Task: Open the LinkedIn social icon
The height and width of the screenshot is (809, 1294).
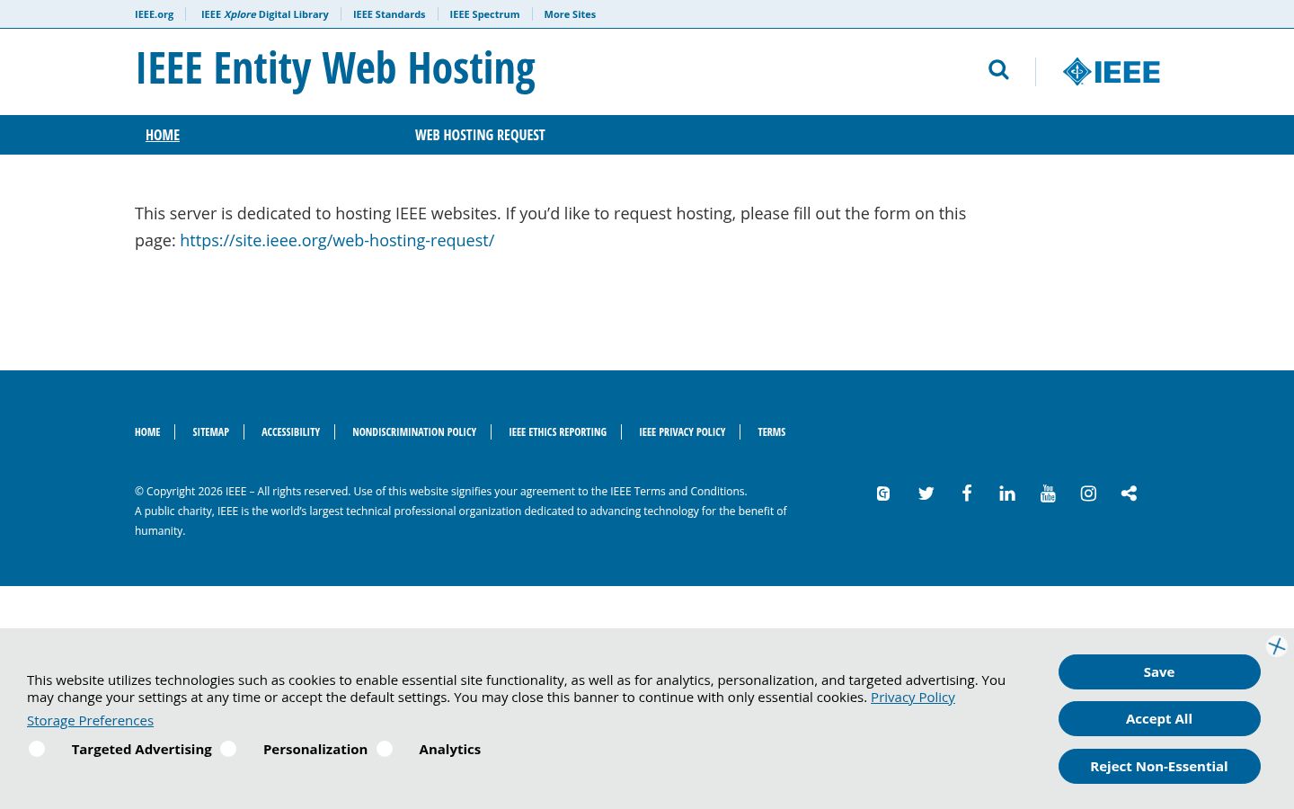Action: tap(1007, 493)
